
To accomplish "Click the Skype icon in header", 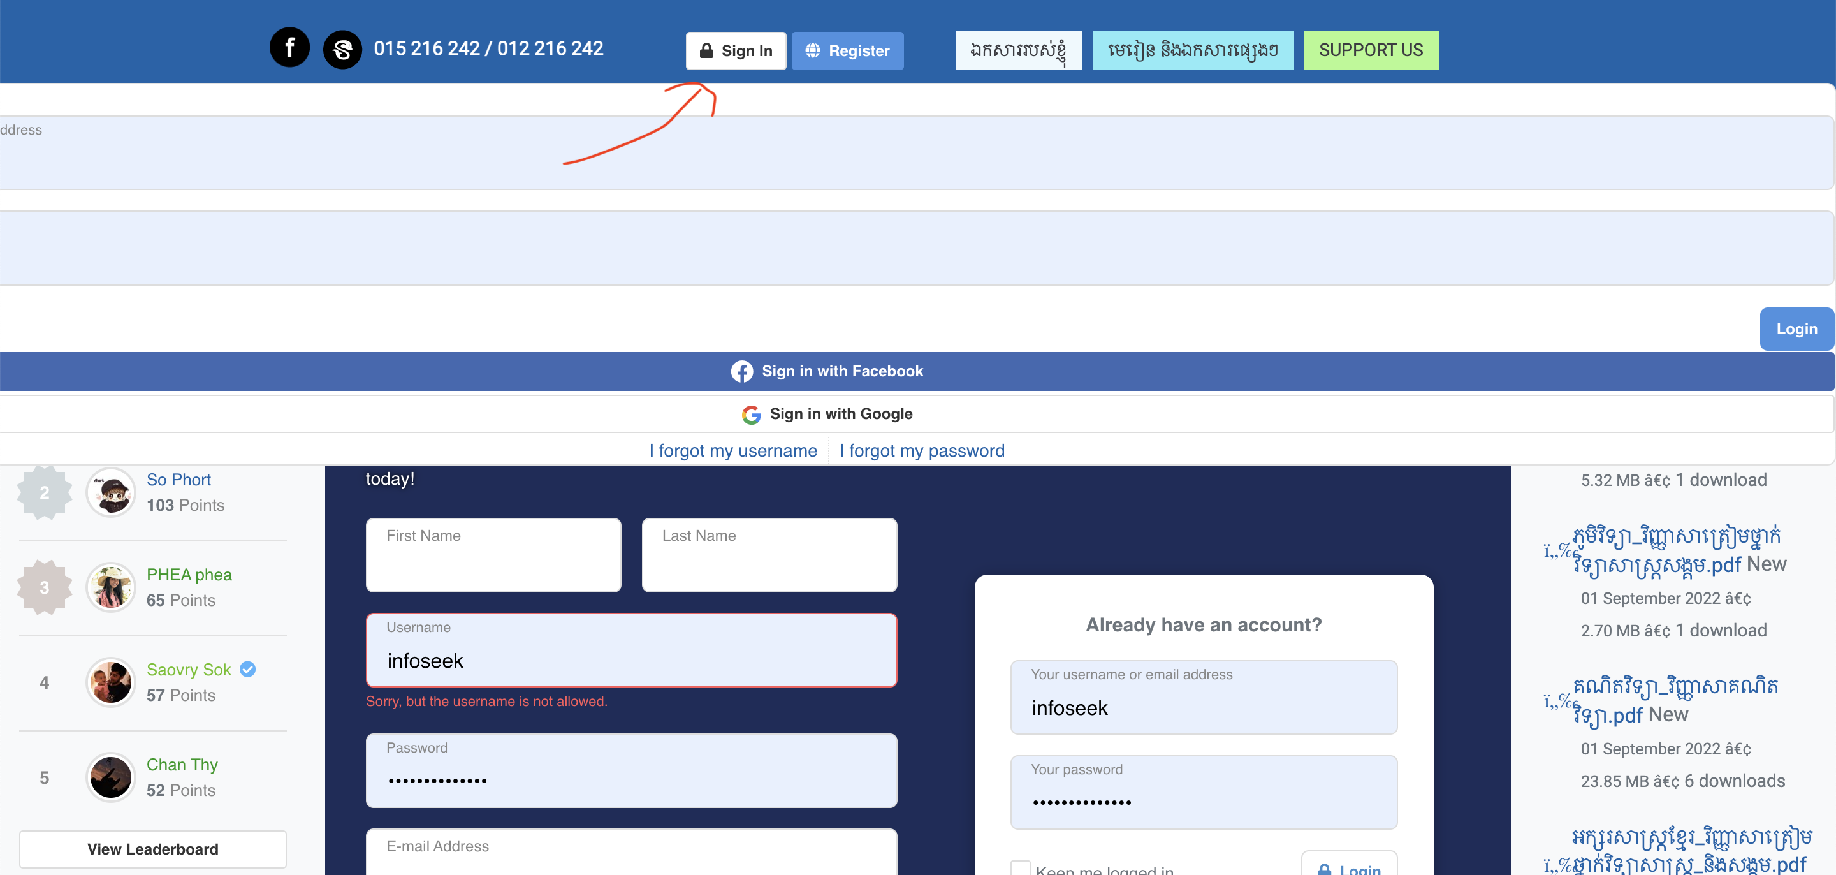I will point(342,49).
